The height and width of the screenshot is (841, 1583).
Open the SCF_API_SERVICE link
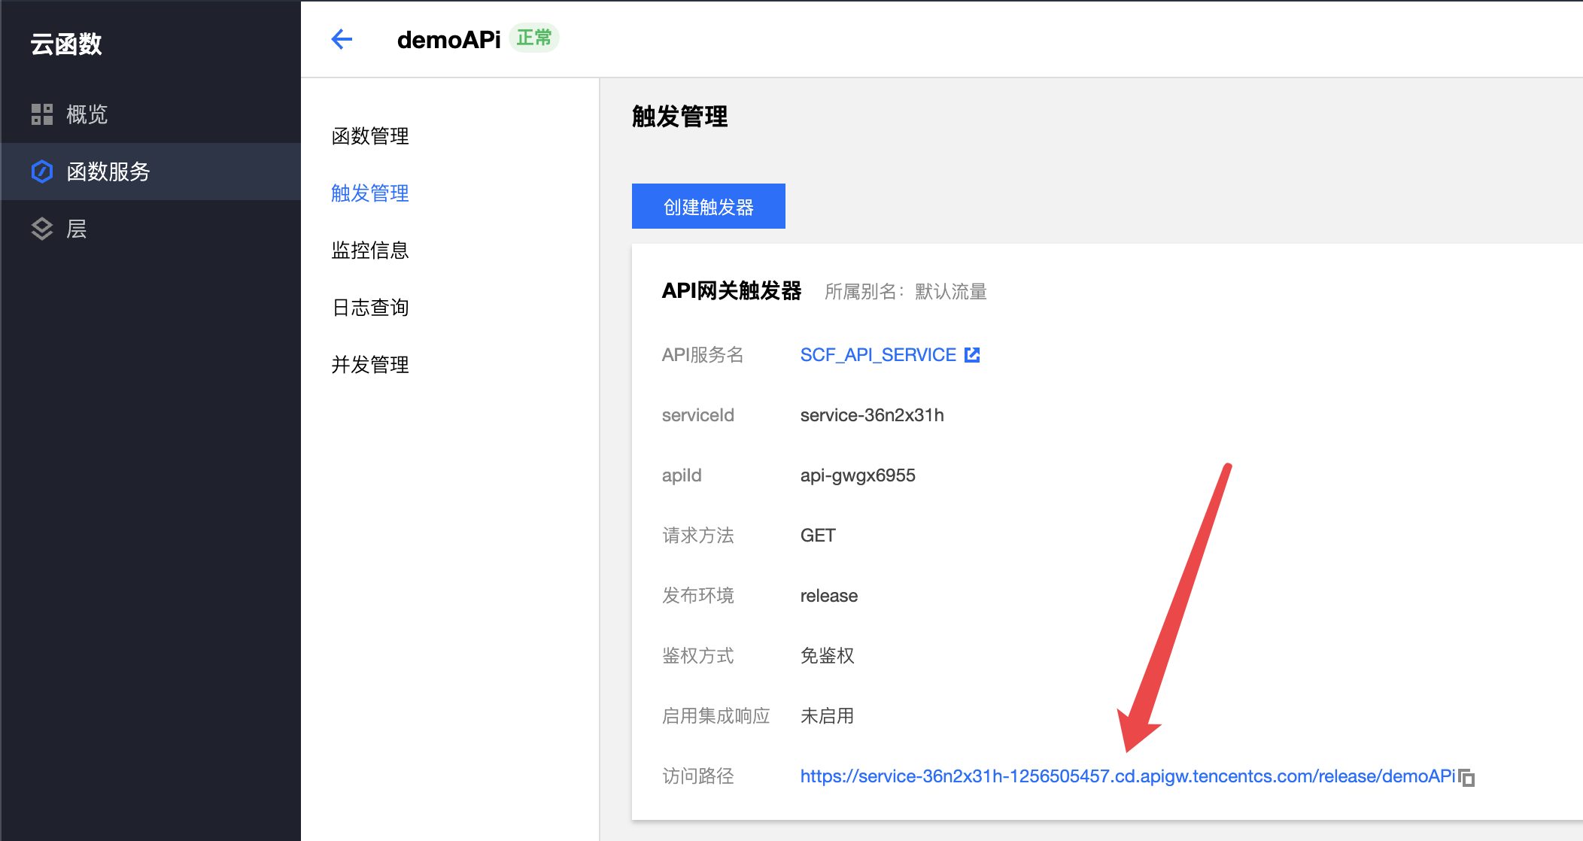pos(878,354)
